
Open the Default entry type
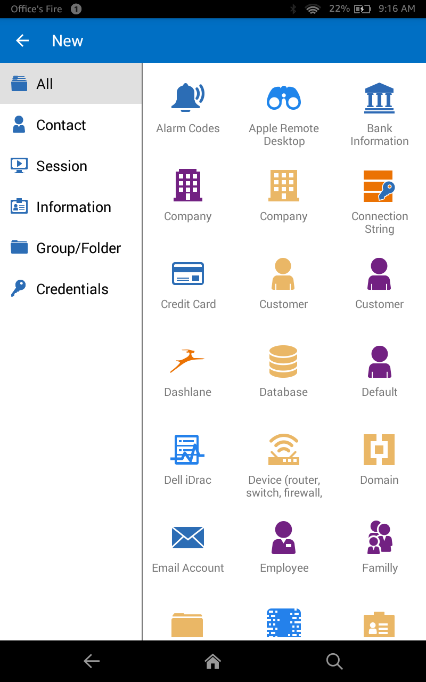click(379, 370)
